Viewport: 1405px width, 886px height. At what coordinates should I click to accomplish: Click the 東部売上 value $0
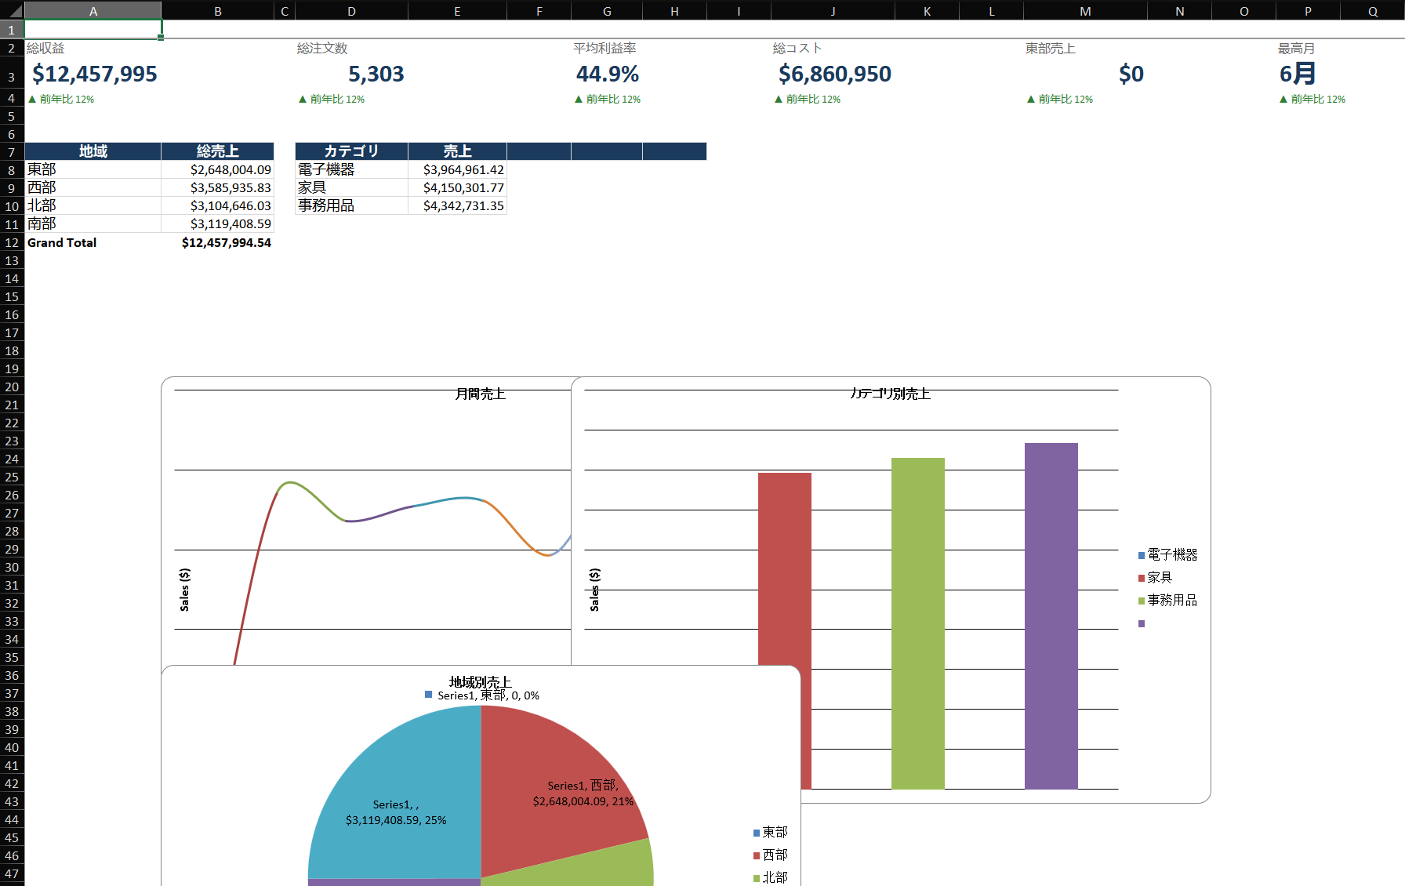(x=1131, y=74)
